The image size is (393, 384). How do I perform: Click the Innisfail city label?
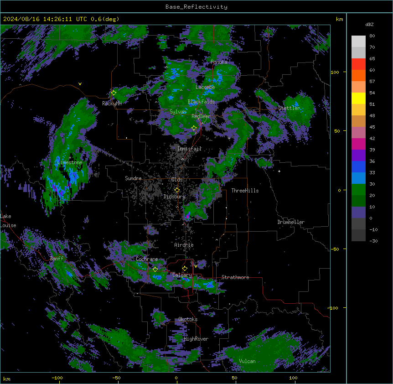click(189, 149)
